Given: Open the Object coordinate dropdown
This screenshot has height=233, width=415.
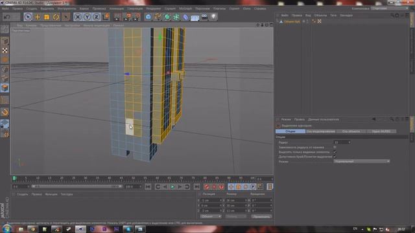Looking at the screenshot, I should [211, 217].
